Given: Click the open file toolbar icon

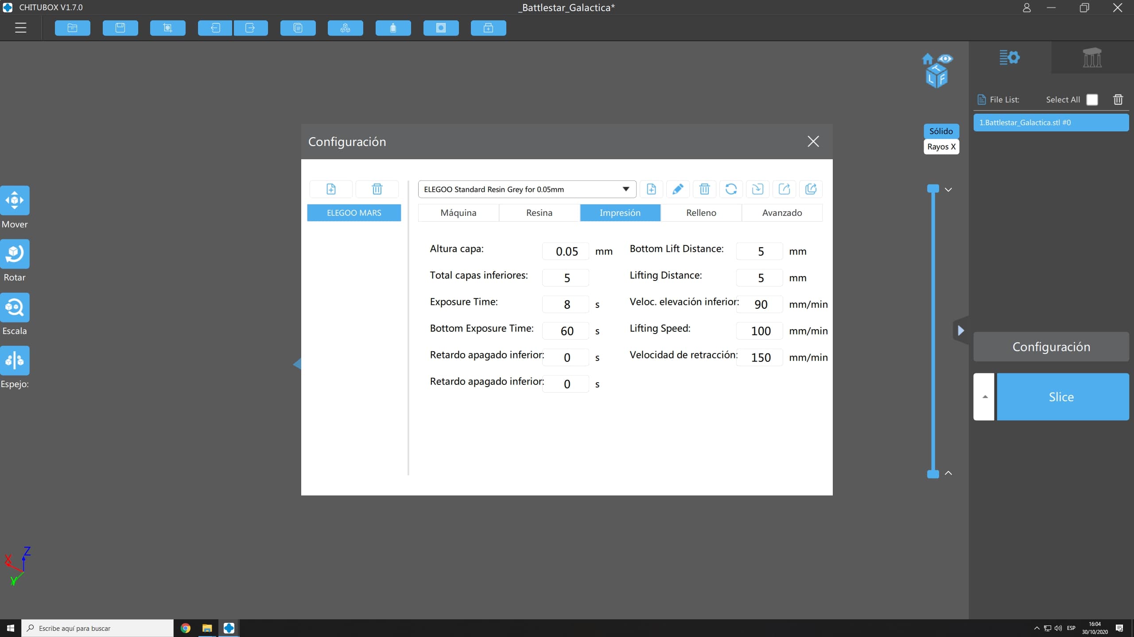Looking at the screenshot, I should click(x=72, y=28).
